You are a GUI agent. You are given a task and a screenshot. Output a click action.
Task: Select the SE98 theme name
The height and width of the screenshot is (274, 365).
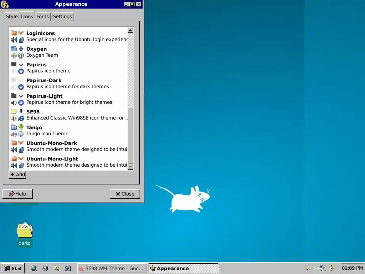33,112
